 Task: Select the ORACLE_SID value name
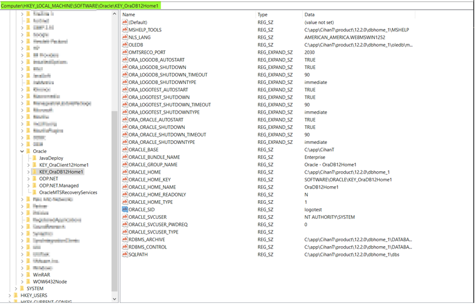(x=142, y=209)
